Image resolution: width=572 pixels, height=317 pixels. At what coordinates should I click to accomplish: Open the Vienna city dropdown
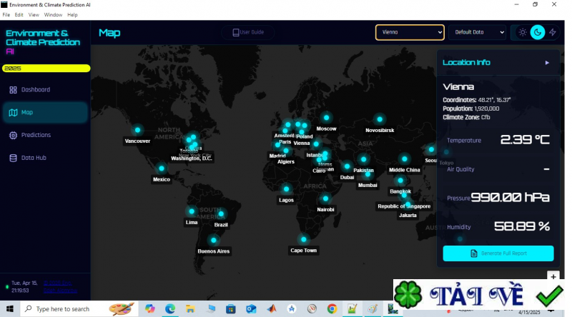410,32
